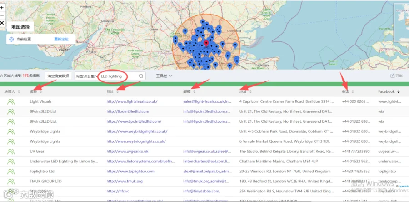Click the search magnifier icon
409x202 pixels.
141,76
